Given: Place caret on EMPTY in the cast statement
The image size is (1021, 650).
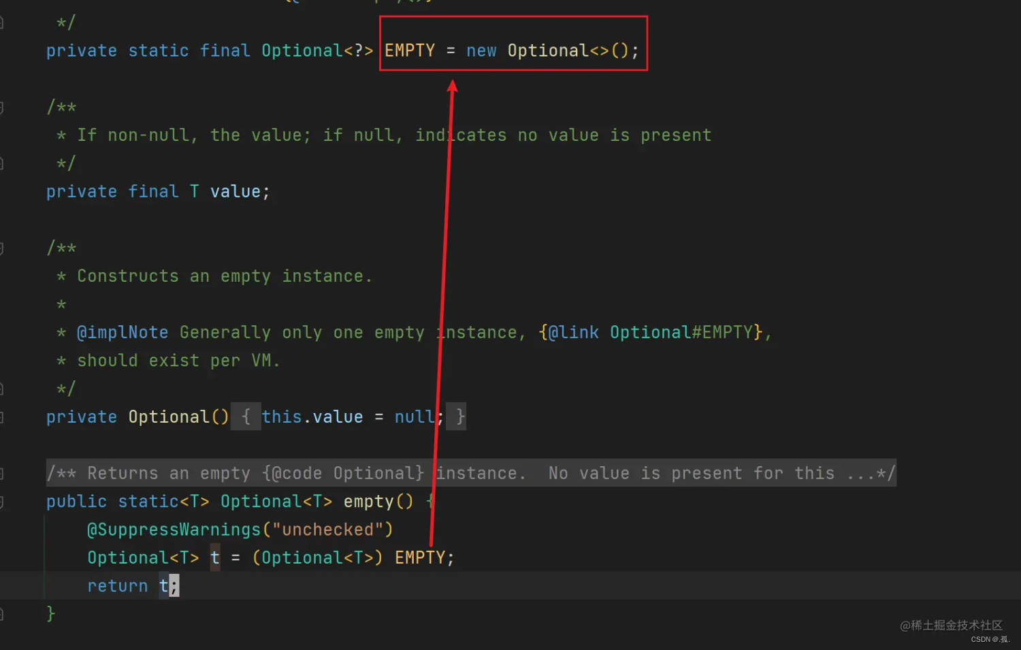Looking at the screenshot, I should click(x=420, y=557).
